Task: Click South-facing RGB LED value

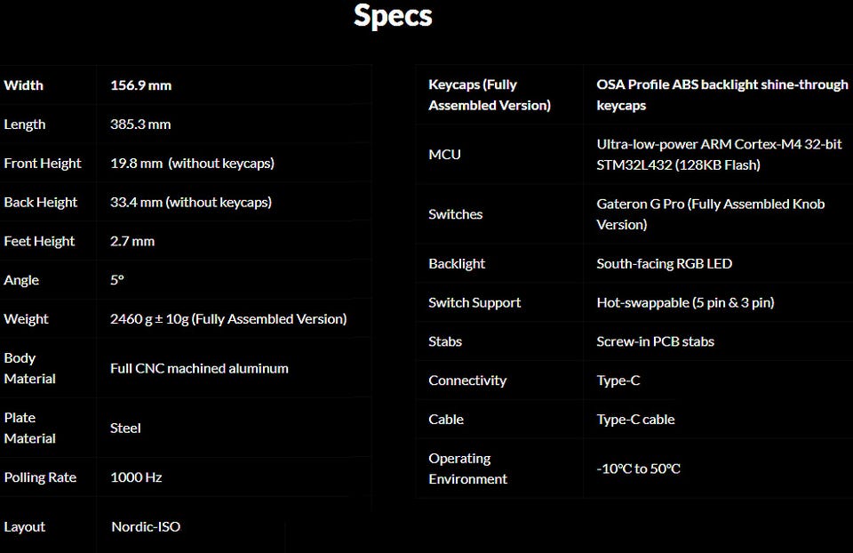Action: pyautogui.click(x=664, y=264)
